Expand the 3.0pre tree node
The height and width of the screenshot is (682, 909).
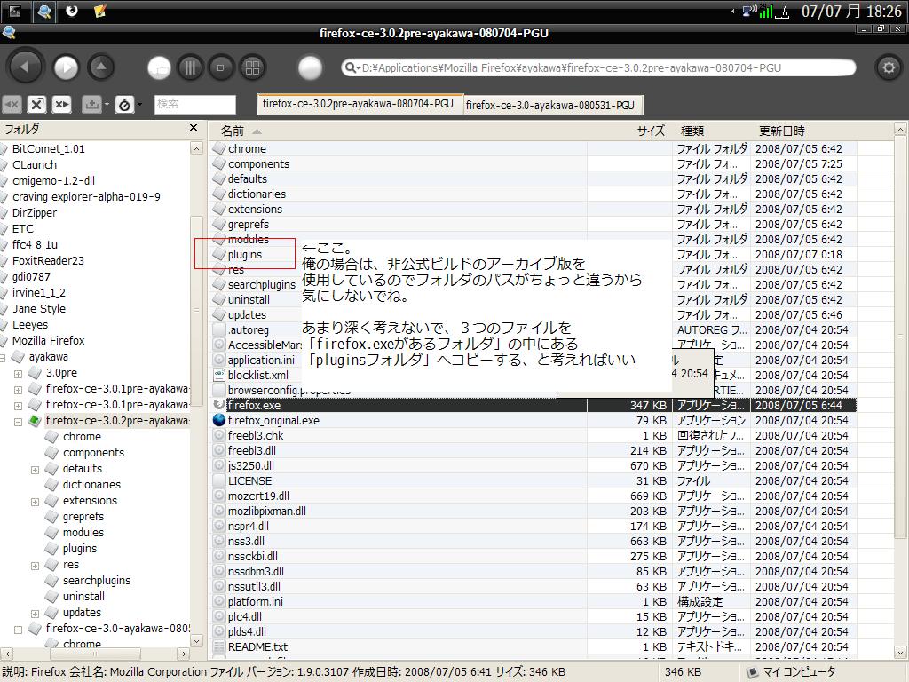(x=18, y=374)
